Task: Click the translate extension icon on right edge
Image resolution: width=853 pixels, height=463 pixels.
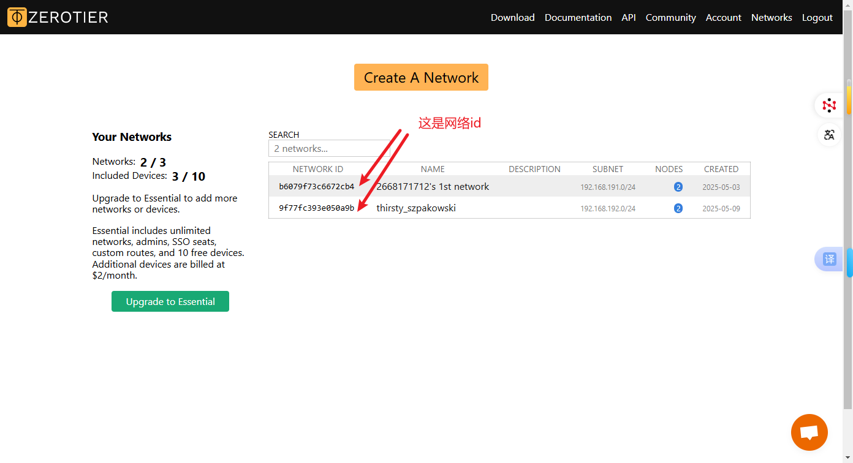Action: pyautogui.click(x=829, y=135)
